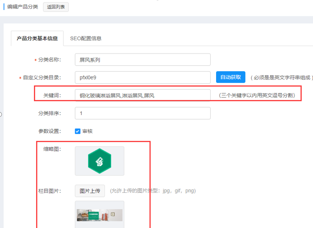Click the 三个关键字以内用英文逗号分割 hint text
This screenshot has height=228, width=313.
pyautogui.click(x=257, y=95)
